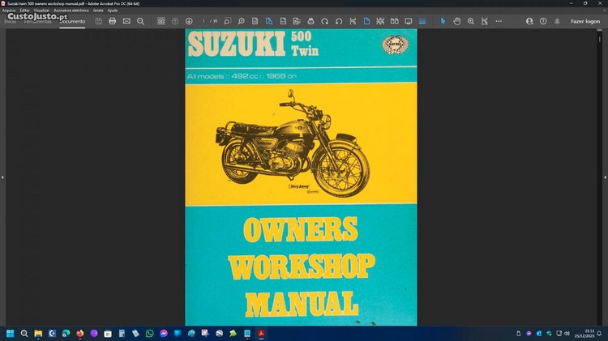Click the Send by email envelope icon
Viewport: 608px width, 341px height.
126,21
